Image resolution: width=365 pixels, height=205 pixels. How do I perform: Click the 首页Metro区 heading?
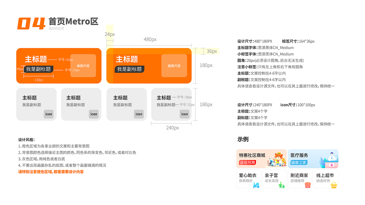click(73, 21)
